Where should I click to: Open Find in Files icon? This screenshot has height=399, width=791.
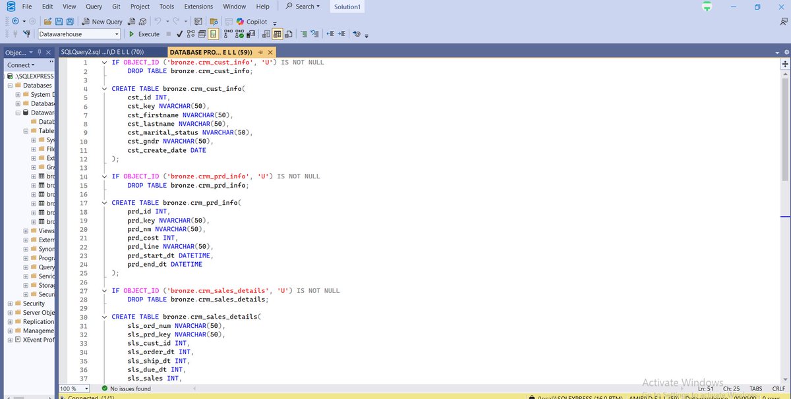[x=214, y=22]
